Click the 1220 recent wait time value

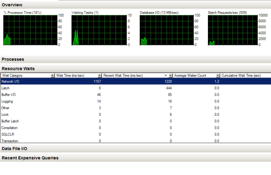pos(168,81)
